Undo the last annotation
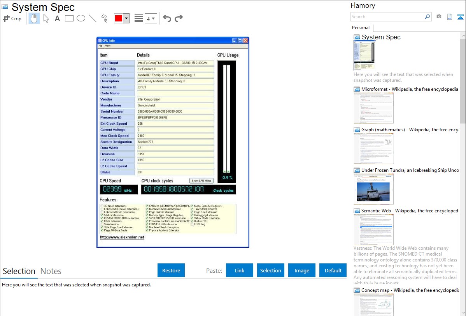The height and width of the screenshot is (316, 466). coord(167,18)
